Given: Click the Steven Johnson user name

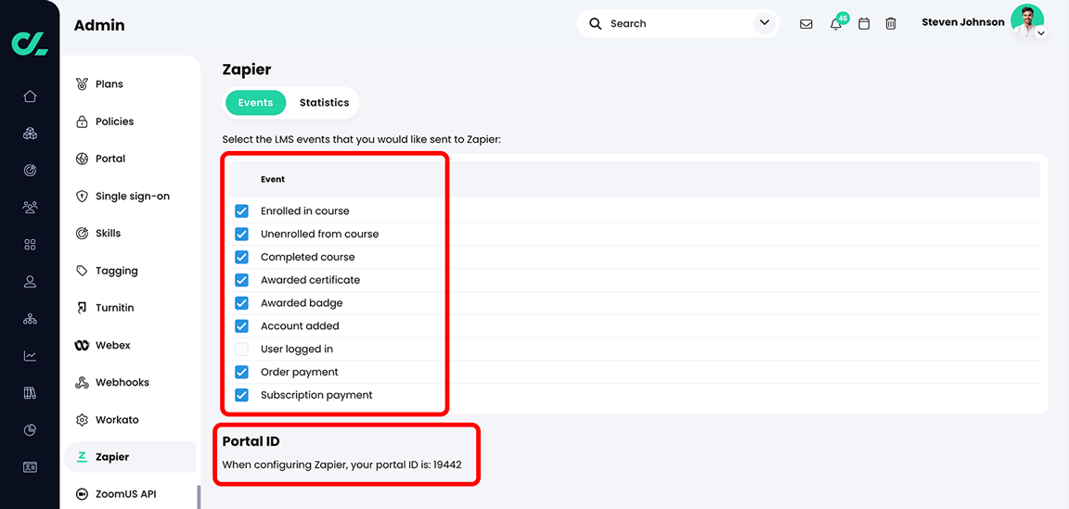Looking at the screenshot, I should [962, 22].
